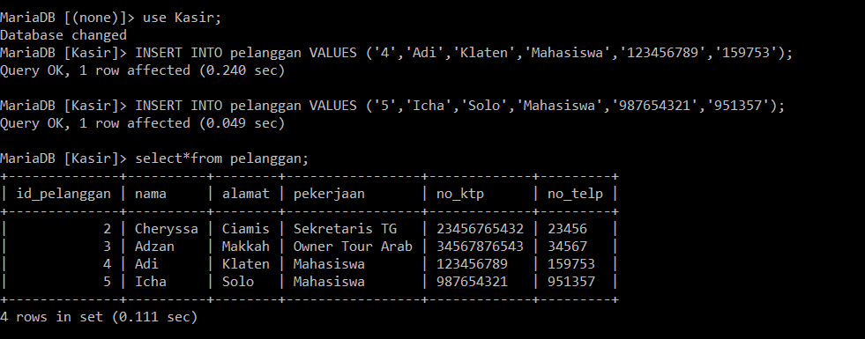This screenshot has width=865, height=339.
Task: Click the address cell 'Ciamis'
Action: tap(246, 229)
